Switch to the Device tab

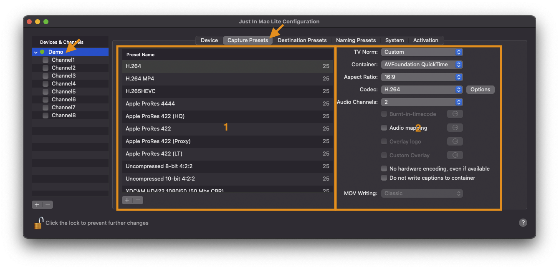point(209,40)
